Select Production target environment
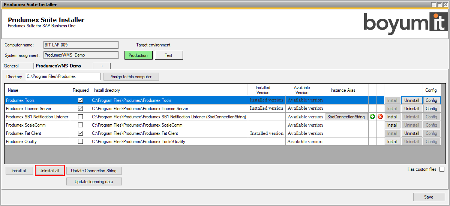Viewport: 450px width, 206px height. (x=138, y=55)
